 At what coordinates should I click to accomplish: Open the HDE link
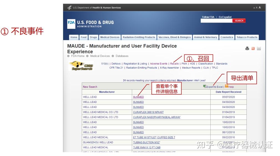pyautogui.click(x=193, y=64)
